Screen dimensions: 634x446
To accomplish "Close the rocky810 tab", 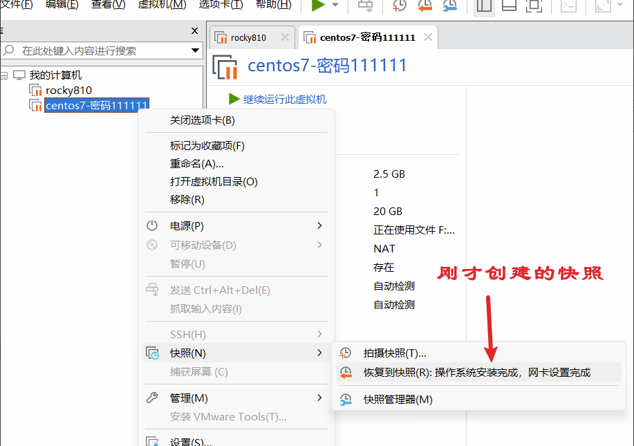I will 285,37.
